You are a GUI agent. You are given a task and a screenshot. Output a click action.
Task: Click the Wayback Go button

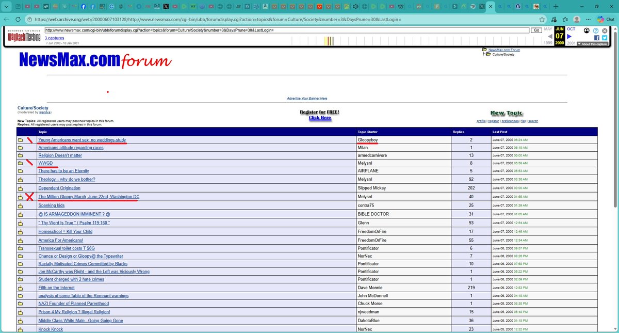tap(536, 30)
